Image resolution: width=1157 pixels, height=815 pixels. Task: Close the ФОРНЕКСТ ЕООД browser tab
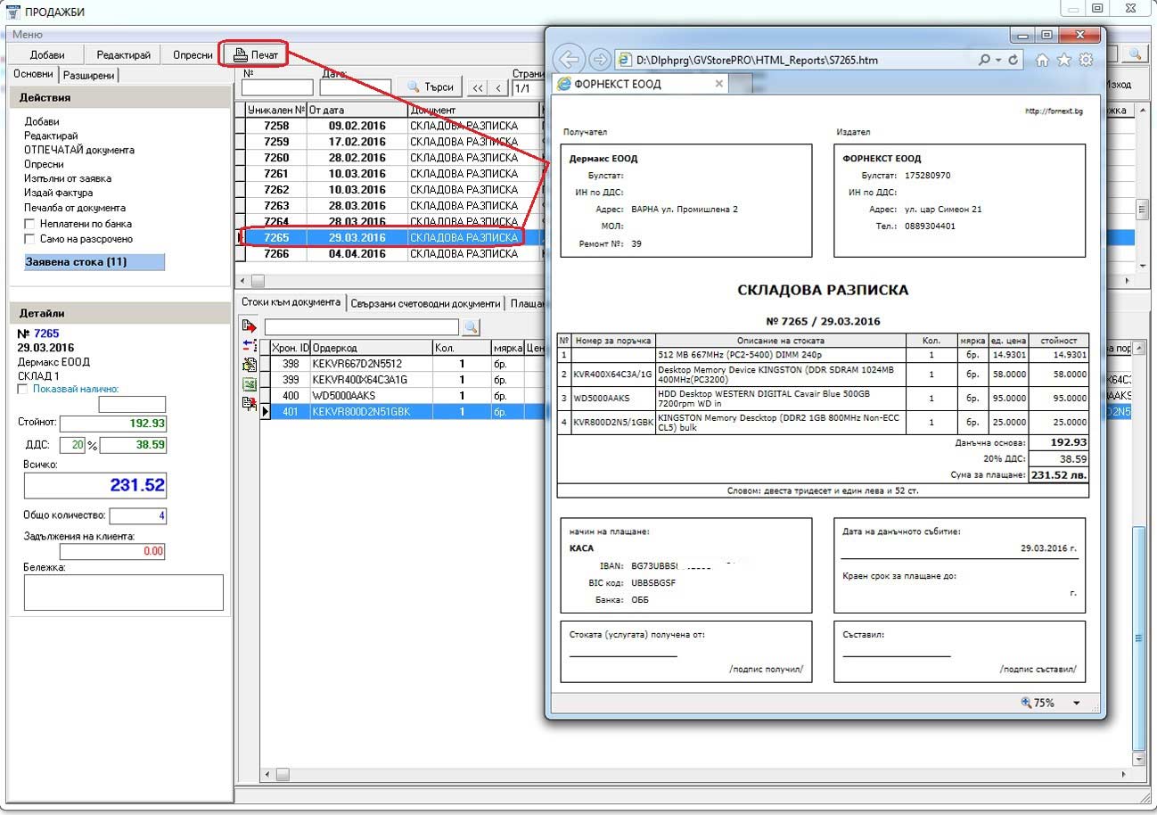pyautogui.click(x=719, y=84)
